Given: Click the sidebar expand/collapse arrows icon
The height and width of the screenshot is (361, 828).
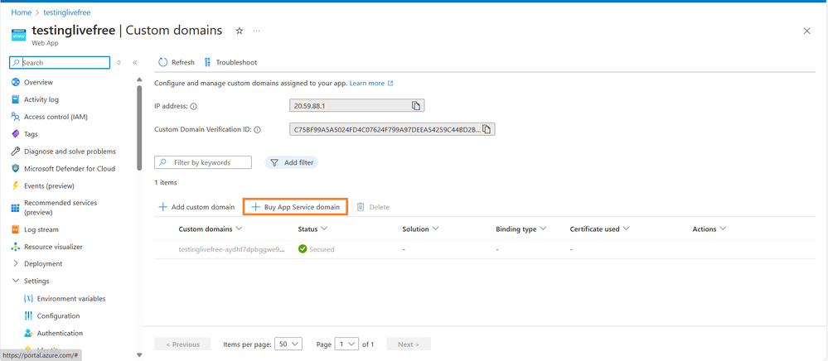Looking at the screenshot, I should [119, 62].
